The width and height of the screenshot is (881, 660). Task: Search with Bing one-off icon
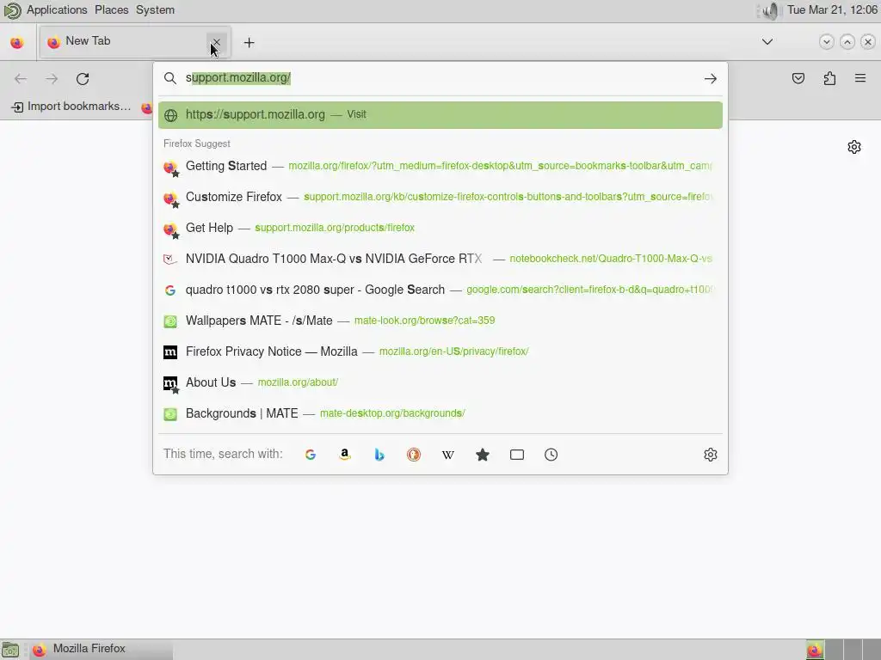379,455
